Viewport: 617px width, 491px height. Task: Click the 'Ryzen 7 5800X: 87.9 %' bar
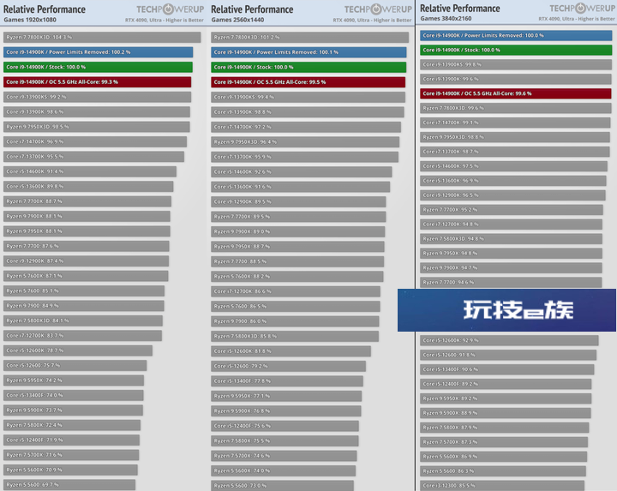point(505,428)
